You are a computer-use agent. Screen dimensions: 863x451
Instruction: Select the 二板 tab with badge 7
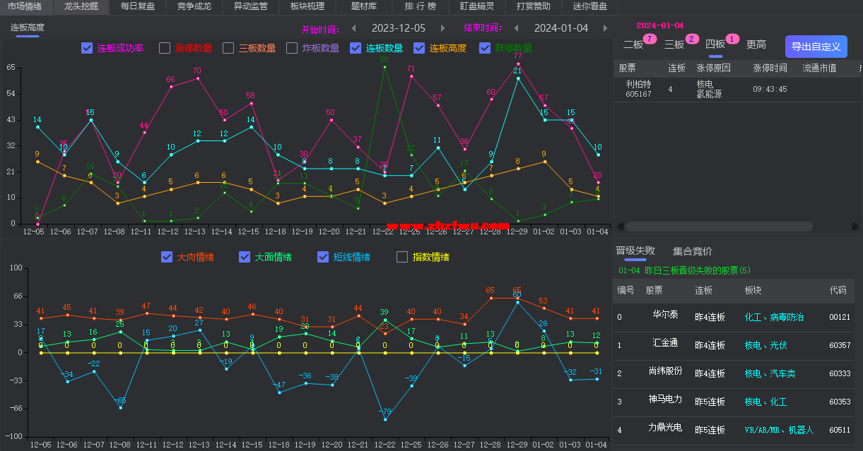coord(633,44)
